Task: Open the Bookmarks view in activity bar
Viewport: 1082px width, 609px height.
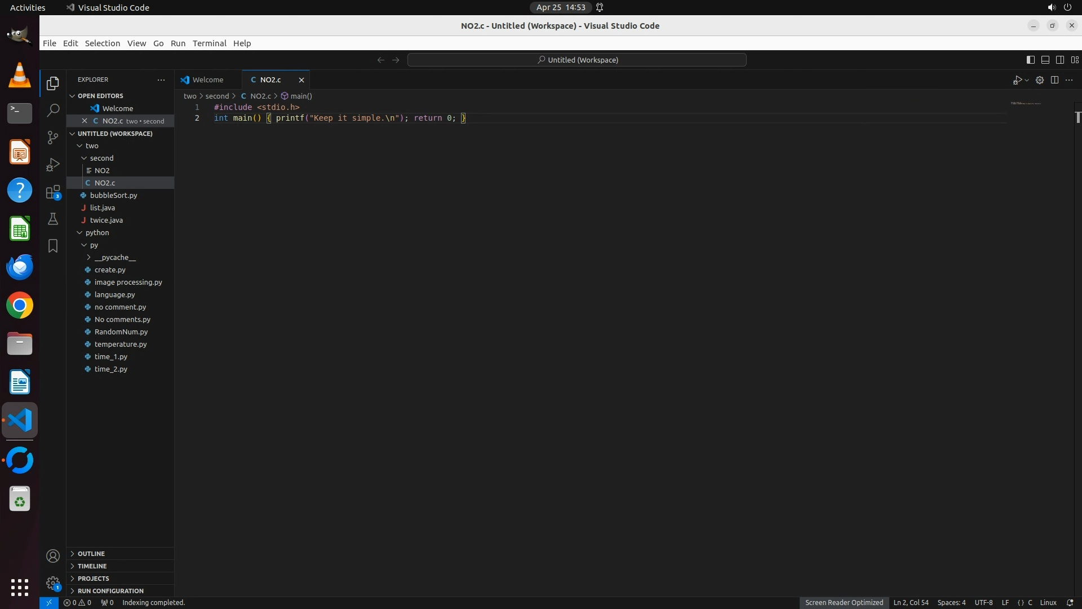Action: pos(53,246)
